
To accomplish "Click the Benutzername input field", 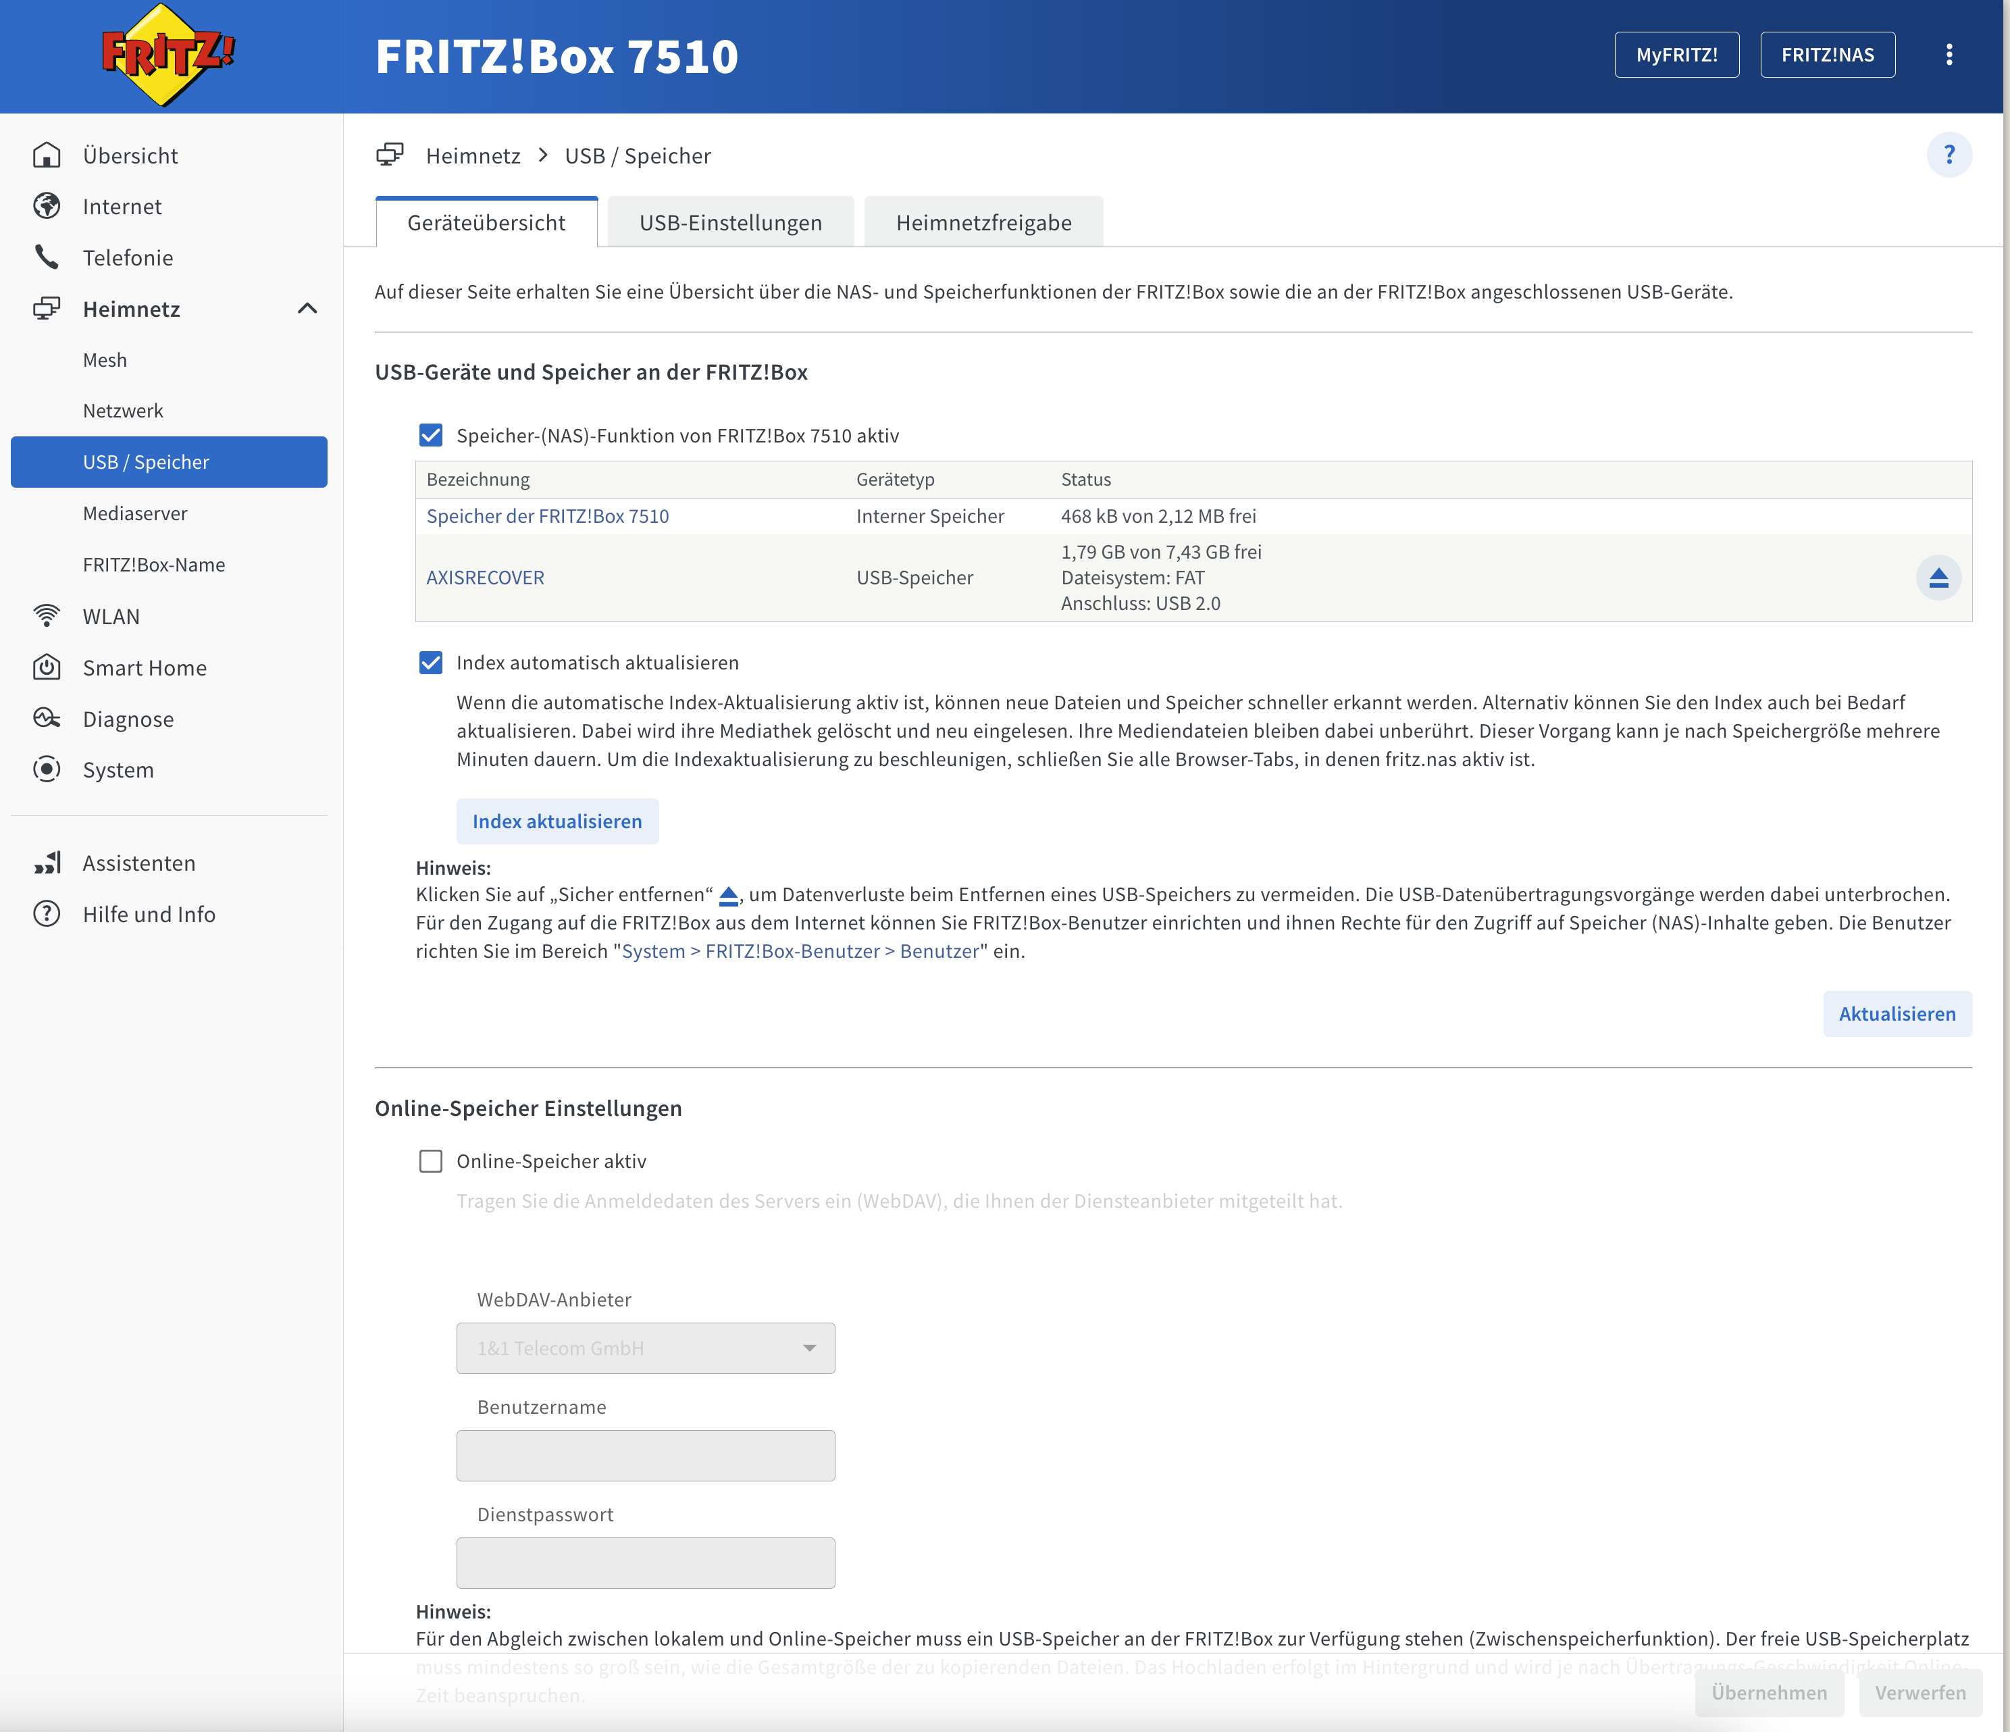I will click(x=645, y=1454).
